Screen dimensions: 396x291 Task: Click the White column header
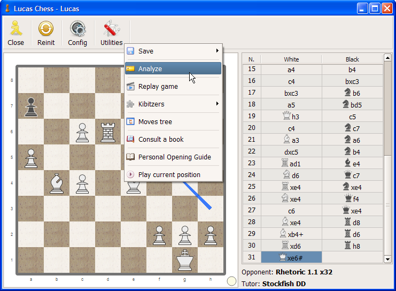click(291, 59)
